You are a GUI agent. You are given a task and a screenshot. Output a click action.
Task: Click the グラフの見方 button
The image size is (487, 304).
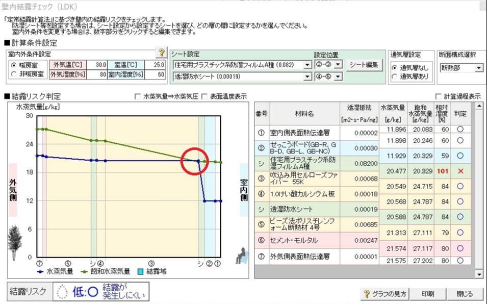click(385, 294)
